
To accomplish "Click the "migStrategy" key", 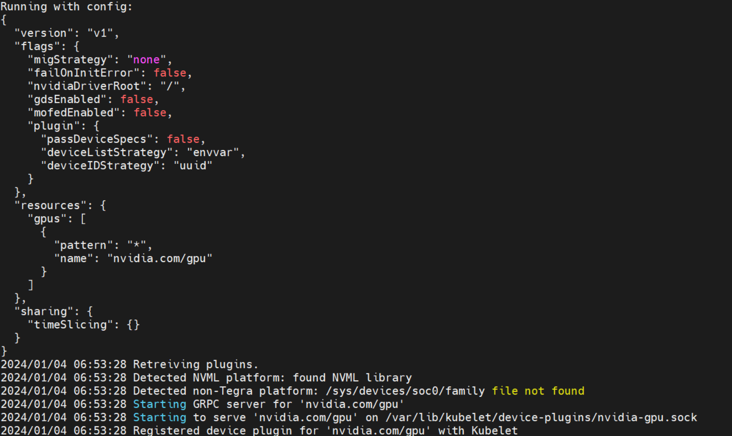I will (71, 60).
